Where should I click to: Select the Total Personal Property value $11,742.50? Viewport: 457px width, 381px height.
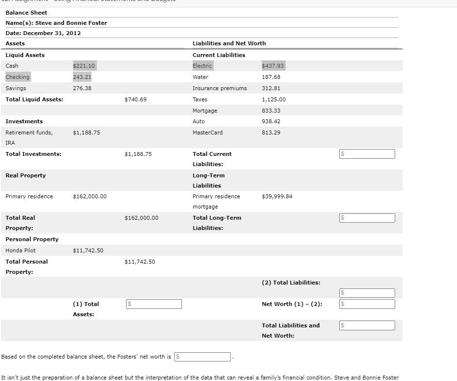coord(140,262)
